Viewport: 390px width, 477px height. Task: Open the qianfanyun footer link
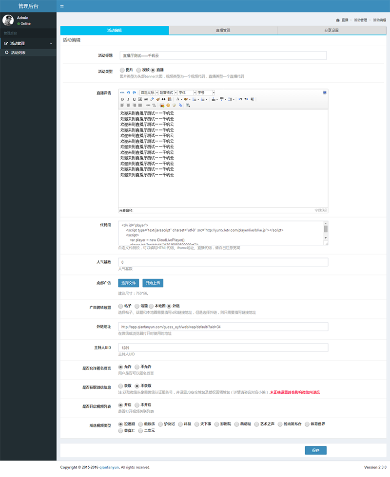pyautogui.click(x=109, y=467)
